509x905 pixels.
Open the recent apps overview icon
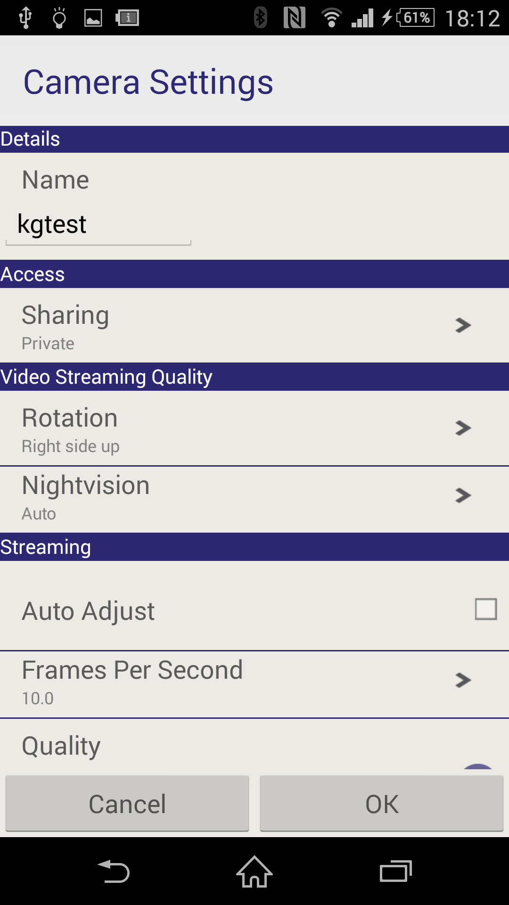coord(395,871)
